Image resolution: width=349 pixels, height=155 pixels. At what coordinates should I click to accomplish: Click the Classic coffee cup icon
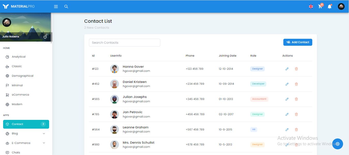click(x=7, y=66)
